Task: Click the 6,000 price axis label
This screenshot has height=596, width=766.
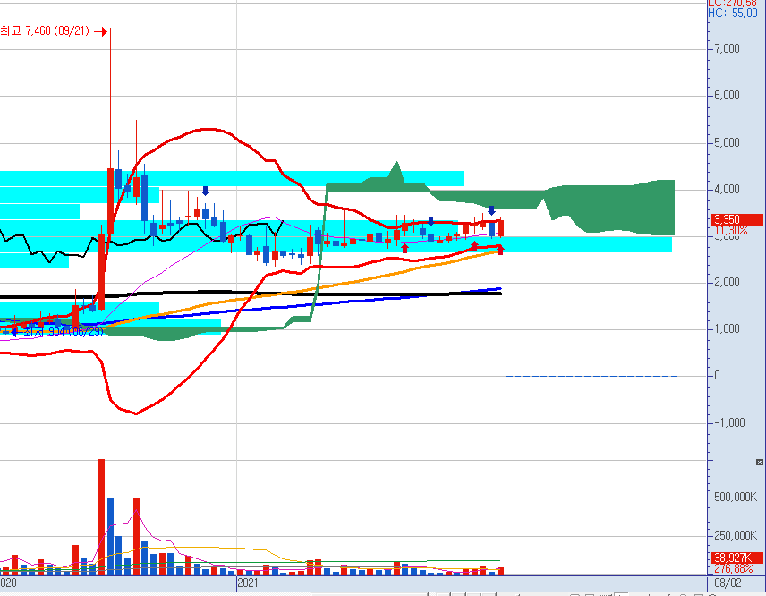Action: (x=727, y=95)
